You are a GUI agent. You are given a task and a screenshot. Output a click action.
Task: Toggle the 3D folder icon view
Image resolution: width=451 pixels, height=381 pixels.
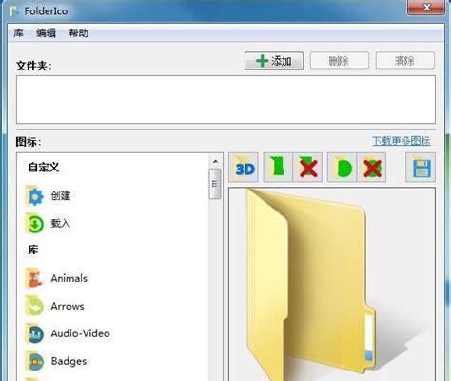[x=244, y=168]
